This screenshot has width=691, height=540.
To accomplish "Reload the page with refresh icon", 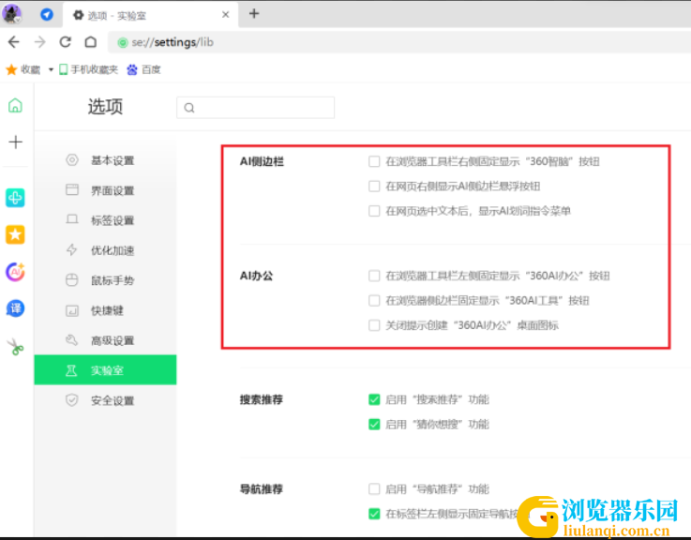I will 66,42.
